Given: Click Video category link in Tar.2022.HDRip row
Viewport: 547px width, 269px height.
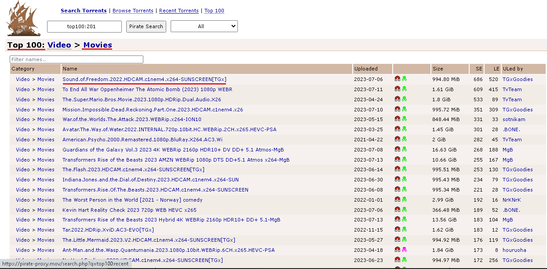Looking at the screenshot, I should pos(23,230).
